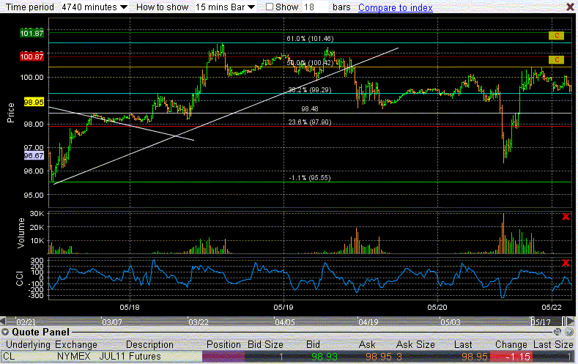This screenshot has height=364, width=578.
Task: Remove the Volume panel with its red X
Action: click(x=566, y=217)
